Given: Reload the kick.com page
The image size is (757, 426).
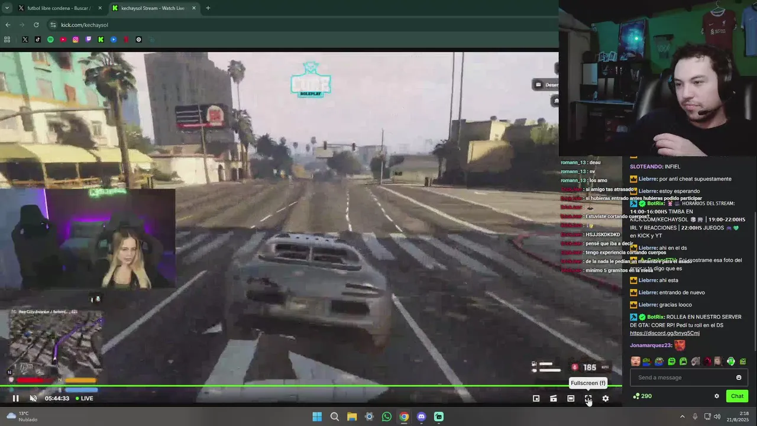Looking at the screenshot, I should [x=36, y=25].
